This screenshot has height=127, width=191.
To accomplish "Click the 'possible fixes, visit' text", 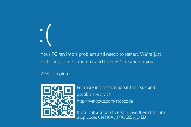I will point(94,94).
